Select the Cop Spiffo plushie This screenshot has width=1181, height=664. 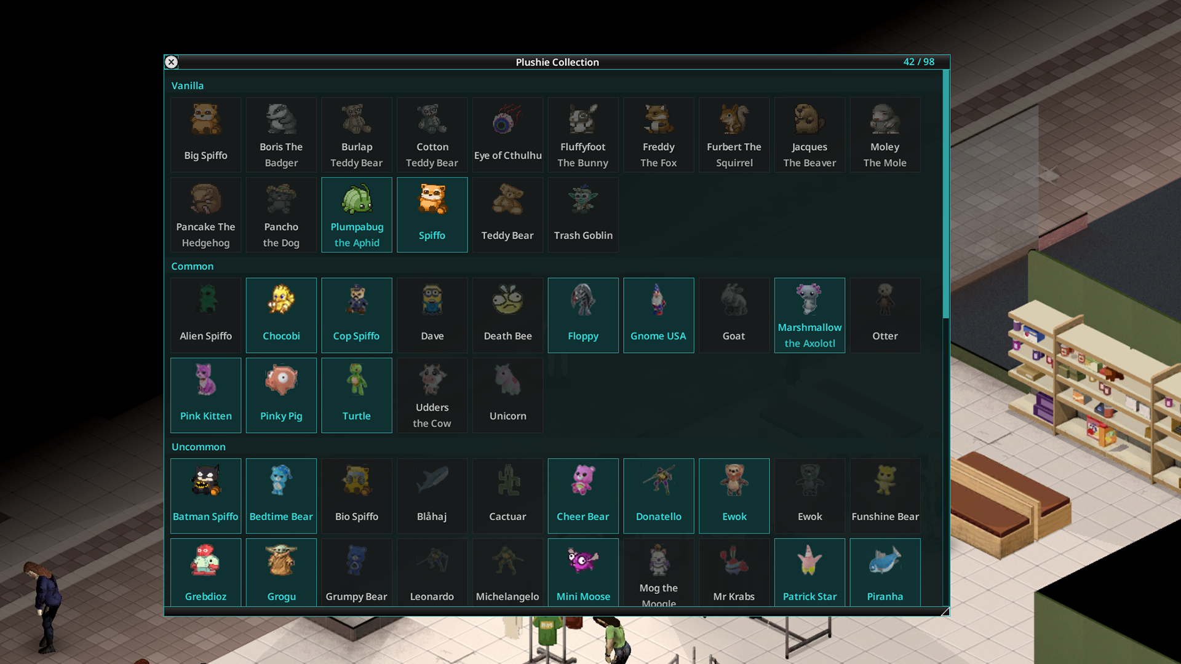pos(357,315)
